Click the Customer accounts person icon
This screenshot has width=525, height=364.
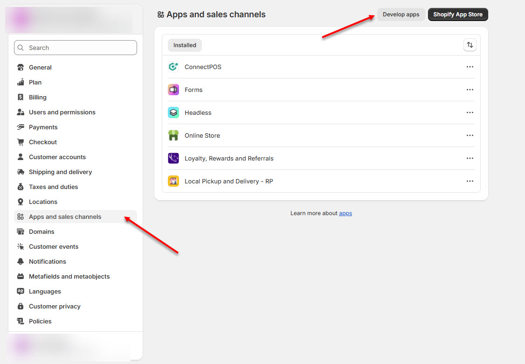coord(21,157)
